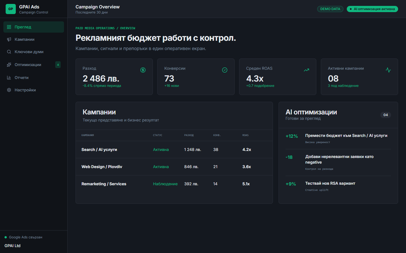Select the Remarketing / Services campaign row
The height and width of the screenshot is (253, 406).
(174, 184)
